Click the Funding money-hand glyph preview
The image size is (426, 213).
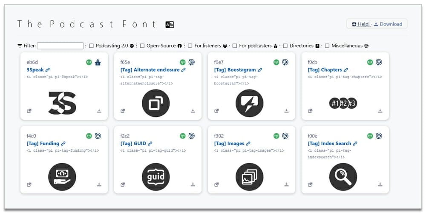(x=62, y=177)
